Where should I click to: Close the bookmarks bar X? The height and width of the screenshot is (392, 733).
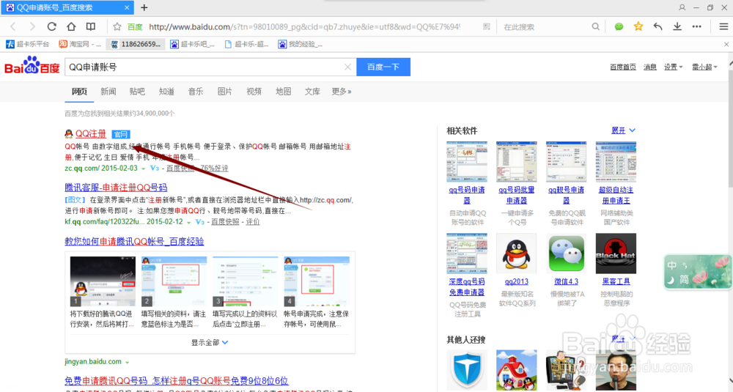coord(726,44)
